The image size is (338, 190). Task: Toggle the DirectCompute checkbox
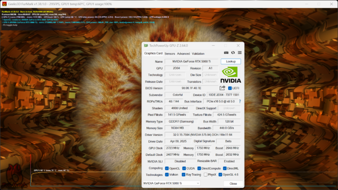pos(199,168)
